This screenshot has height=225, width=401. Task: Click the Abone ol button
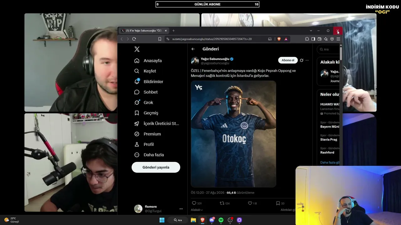288,60
